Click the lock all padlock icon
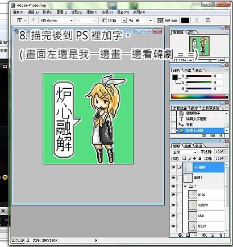 pos(200,158)
